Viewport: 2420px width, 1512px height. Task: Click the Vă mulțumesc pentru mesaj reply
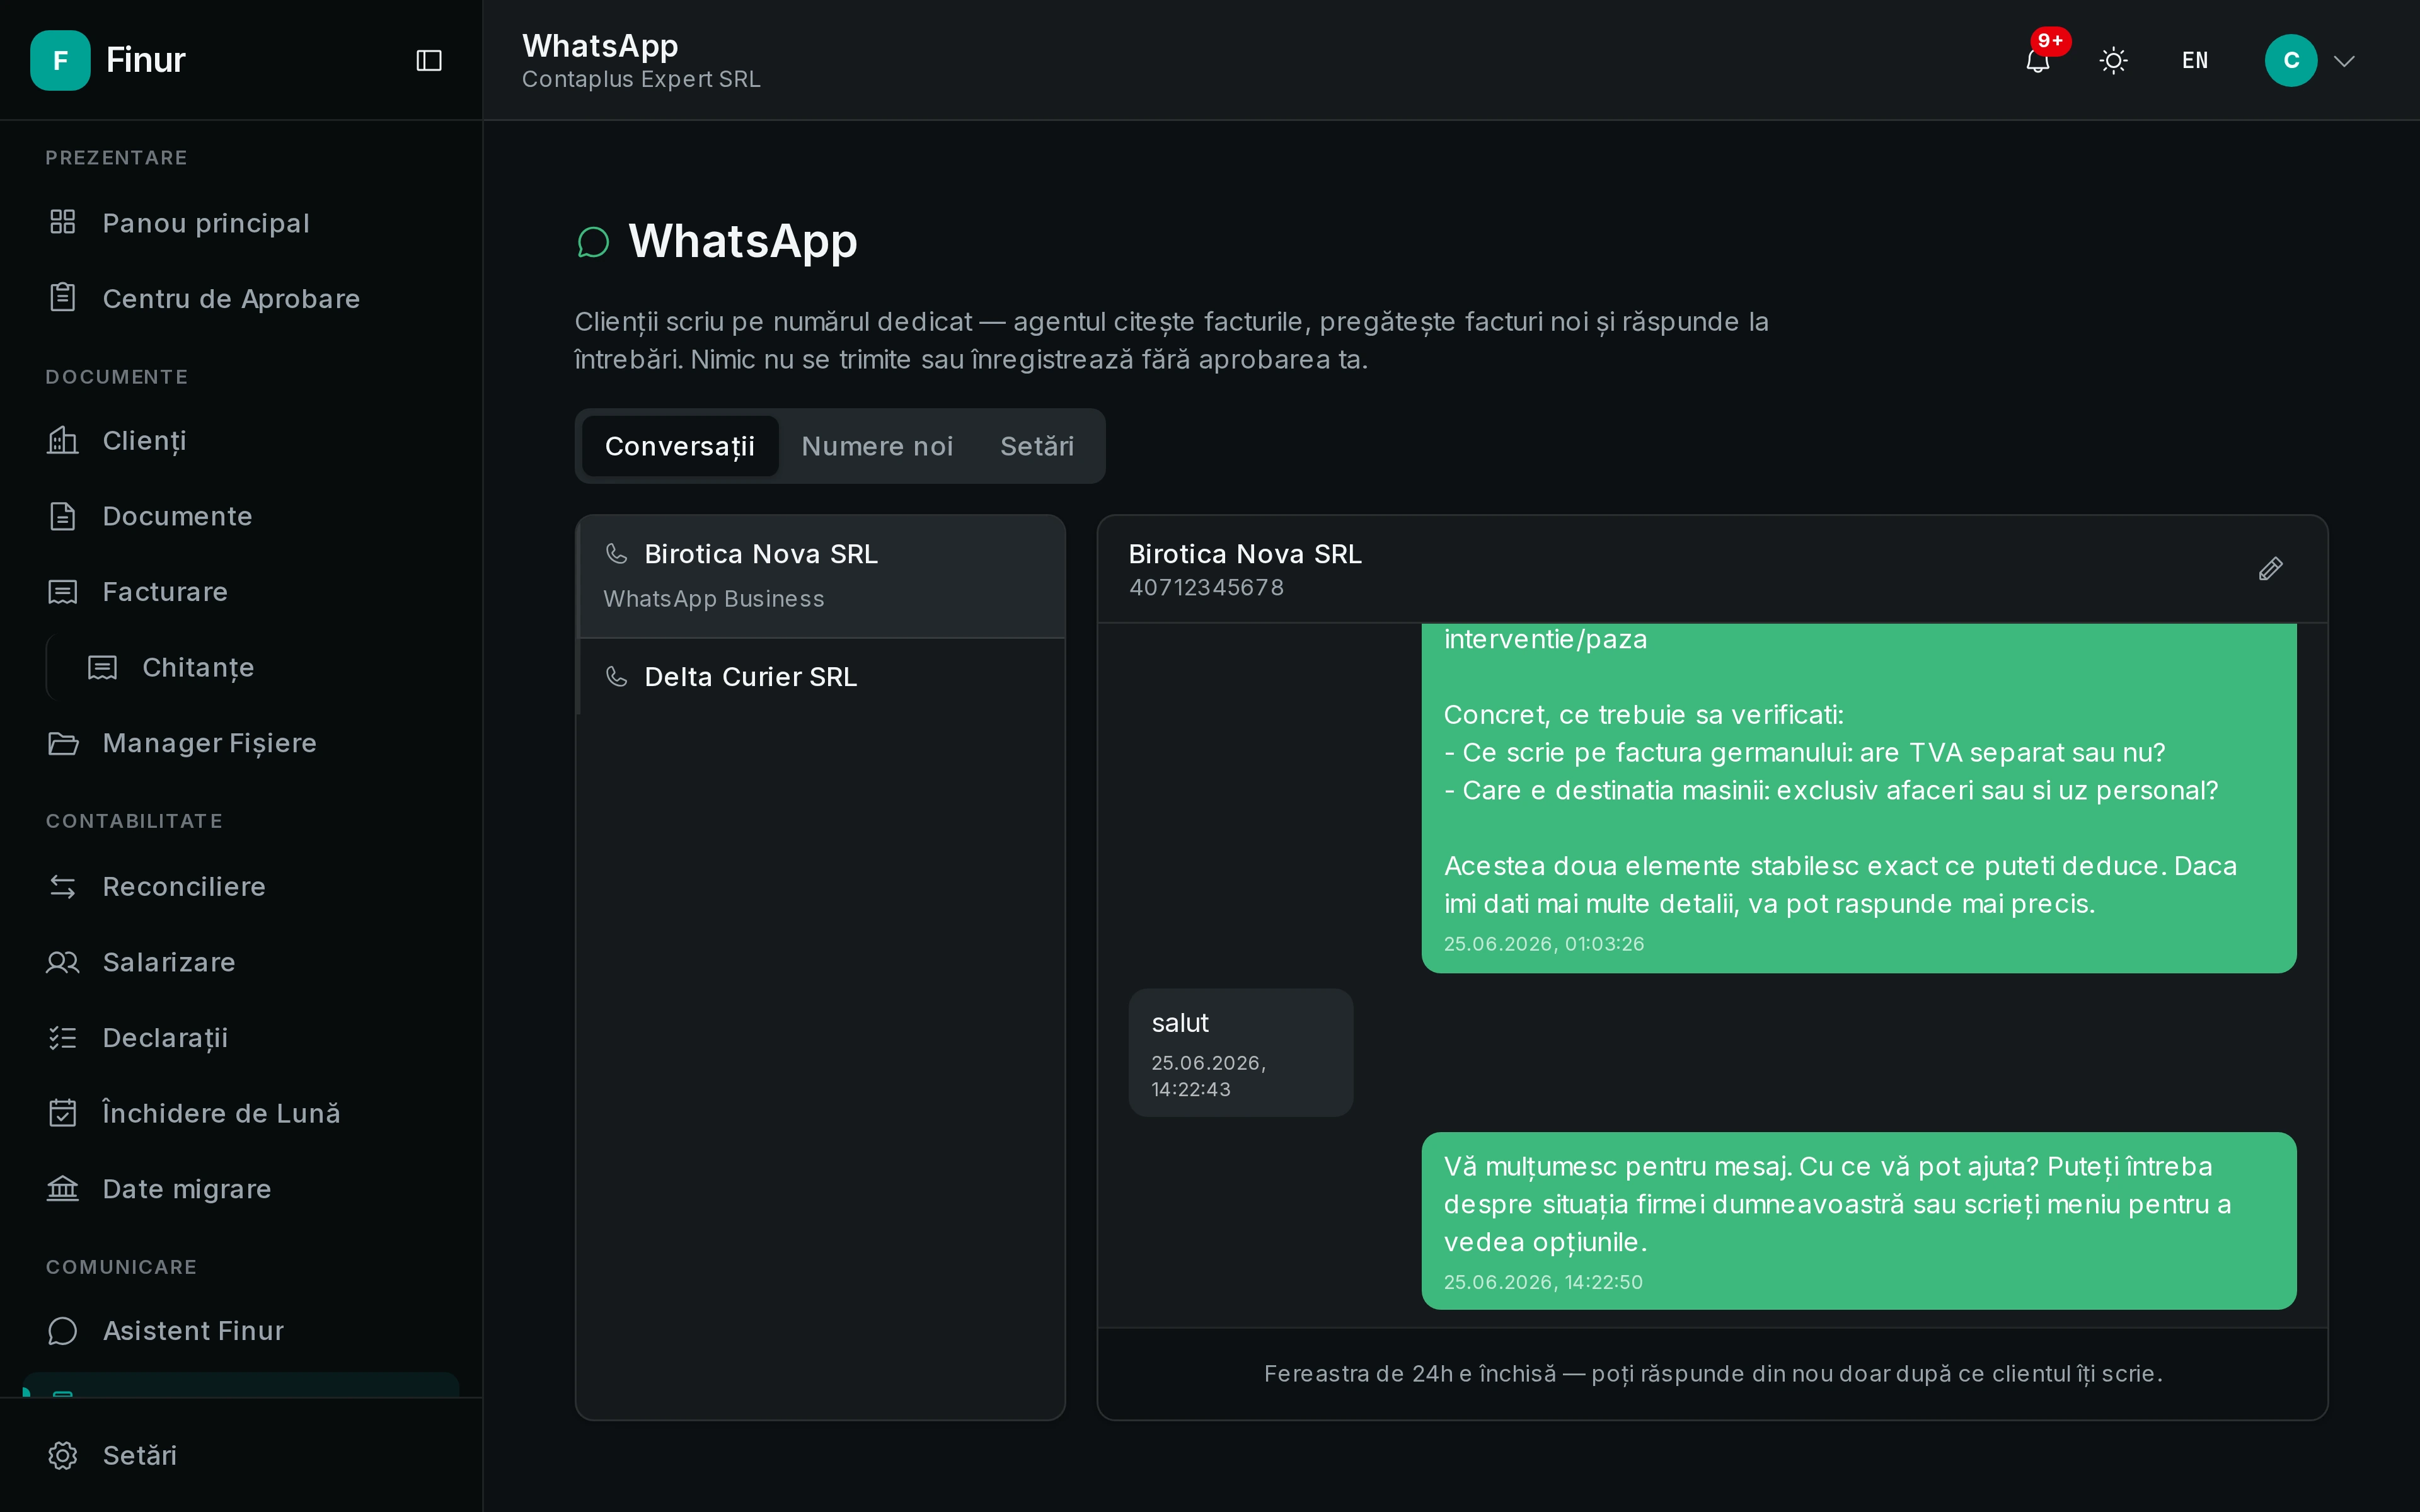(x=1859, y=1221)
